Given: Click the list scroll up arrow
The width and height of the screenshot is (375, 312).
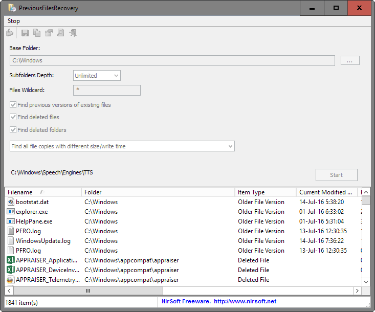Looking at the screenshot, I should click(x=366, y=192).
